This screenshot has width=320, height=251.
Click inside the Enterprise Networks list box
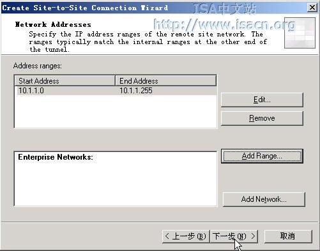[116, 183]
